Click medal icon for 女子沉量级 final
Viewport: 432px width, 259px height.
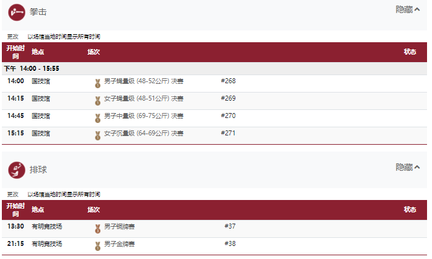[x=97, y=135]
